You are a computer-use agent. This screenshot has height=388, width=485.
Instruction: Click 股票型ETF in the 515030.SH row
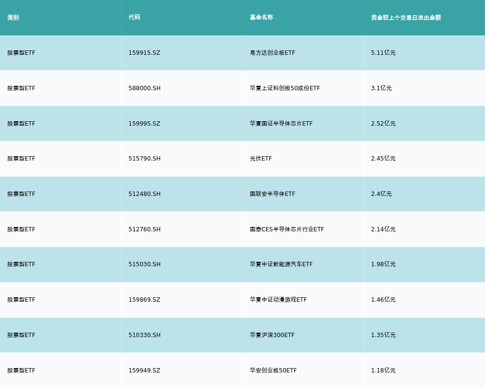coord(21,264)
